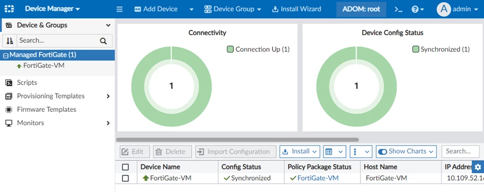Tick the select-all checkbox in table header
Viewport: 484px width, 192px height.
point(125,167)
